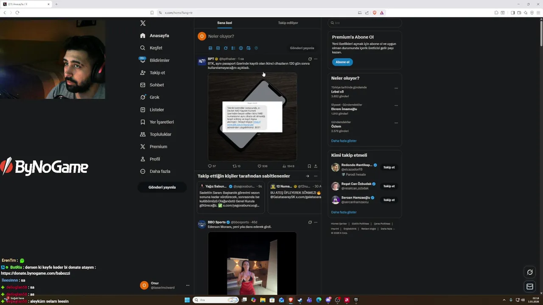Share the BPT post
The width and height of the screenshot is (543, 305).
pyautogui.click(x=316, y=166)
